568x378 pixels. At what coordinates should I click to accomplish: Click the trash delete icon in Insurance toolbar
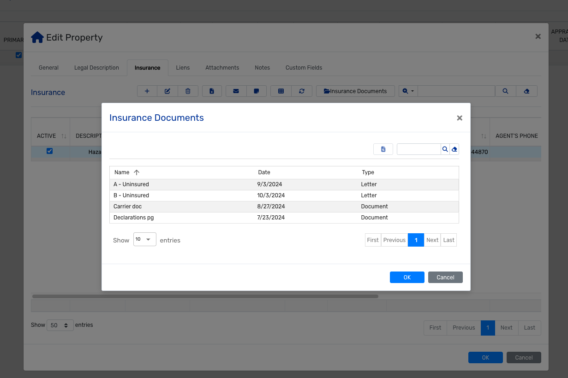[x=188, y=91]
